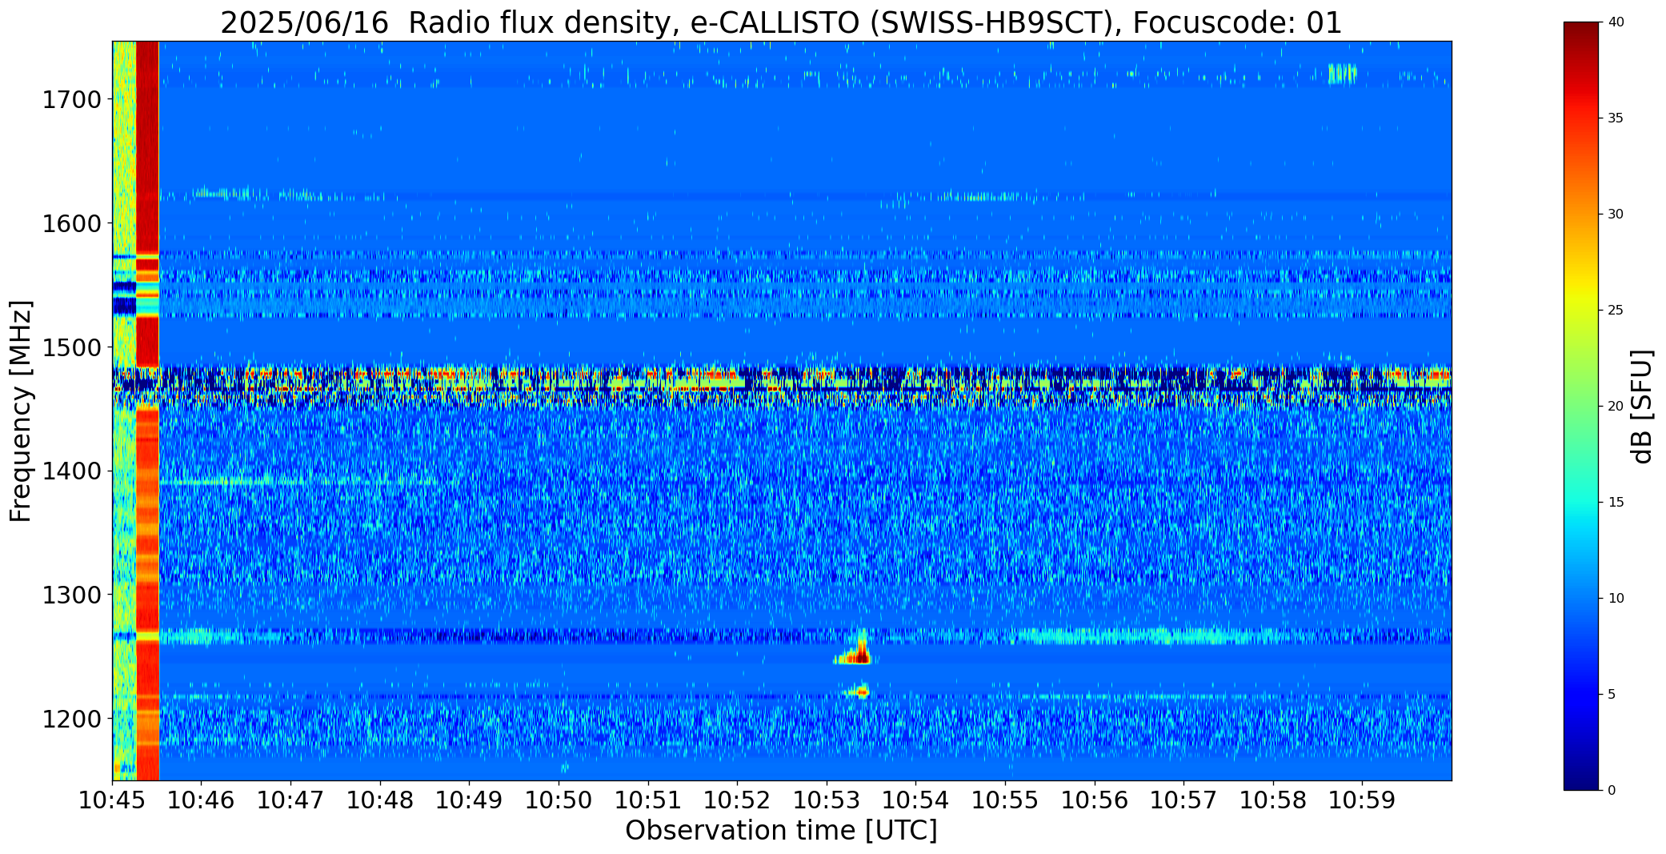Select the 10:59 time tick label

click(1362, 800)
